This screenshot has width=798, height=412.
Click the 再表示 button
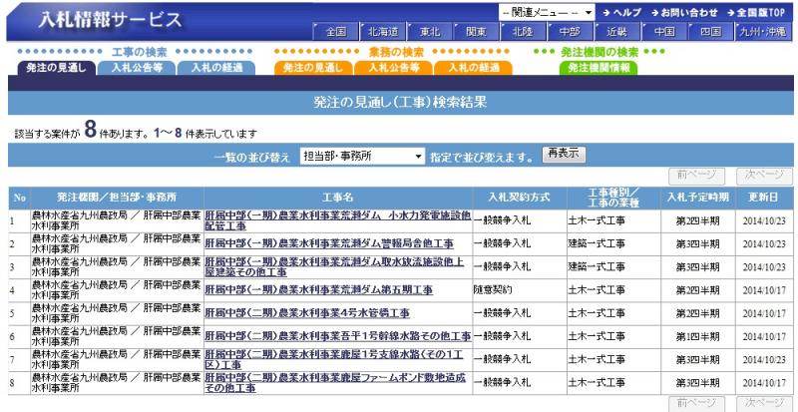point(564,155)
